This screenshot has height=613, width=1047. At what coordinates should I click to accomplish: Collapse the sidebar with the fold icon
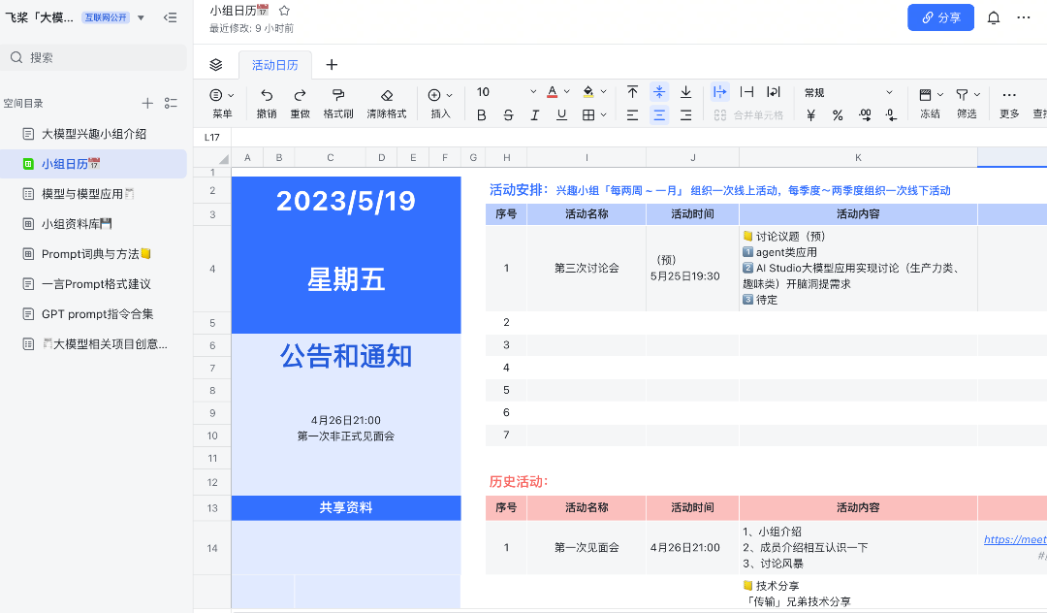[x=171, y=17]
